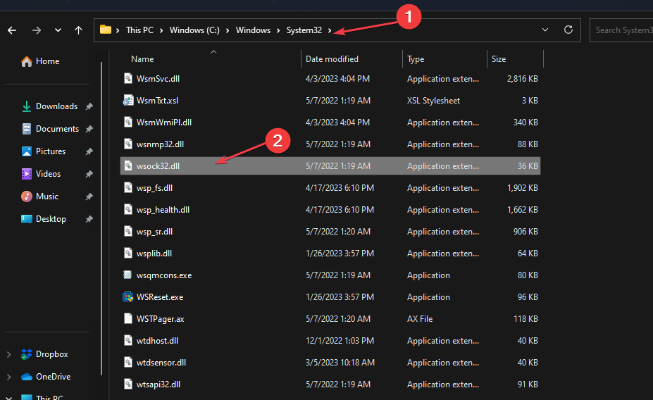Select the WsmTxt.xsl stylesheet file icon

point(128,101)
